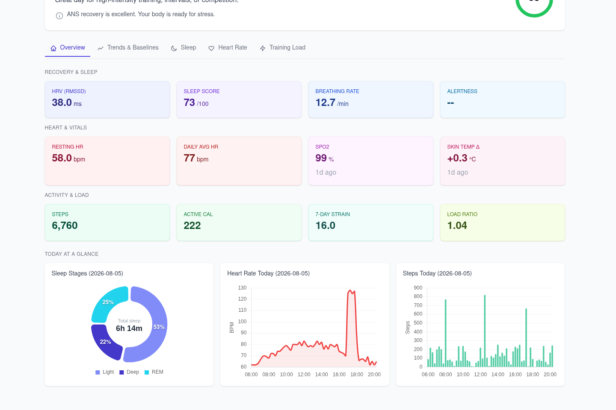Select the Skin Temp +0.3 °C card
This screenshot has height=410, width=616.
(503, 161)
